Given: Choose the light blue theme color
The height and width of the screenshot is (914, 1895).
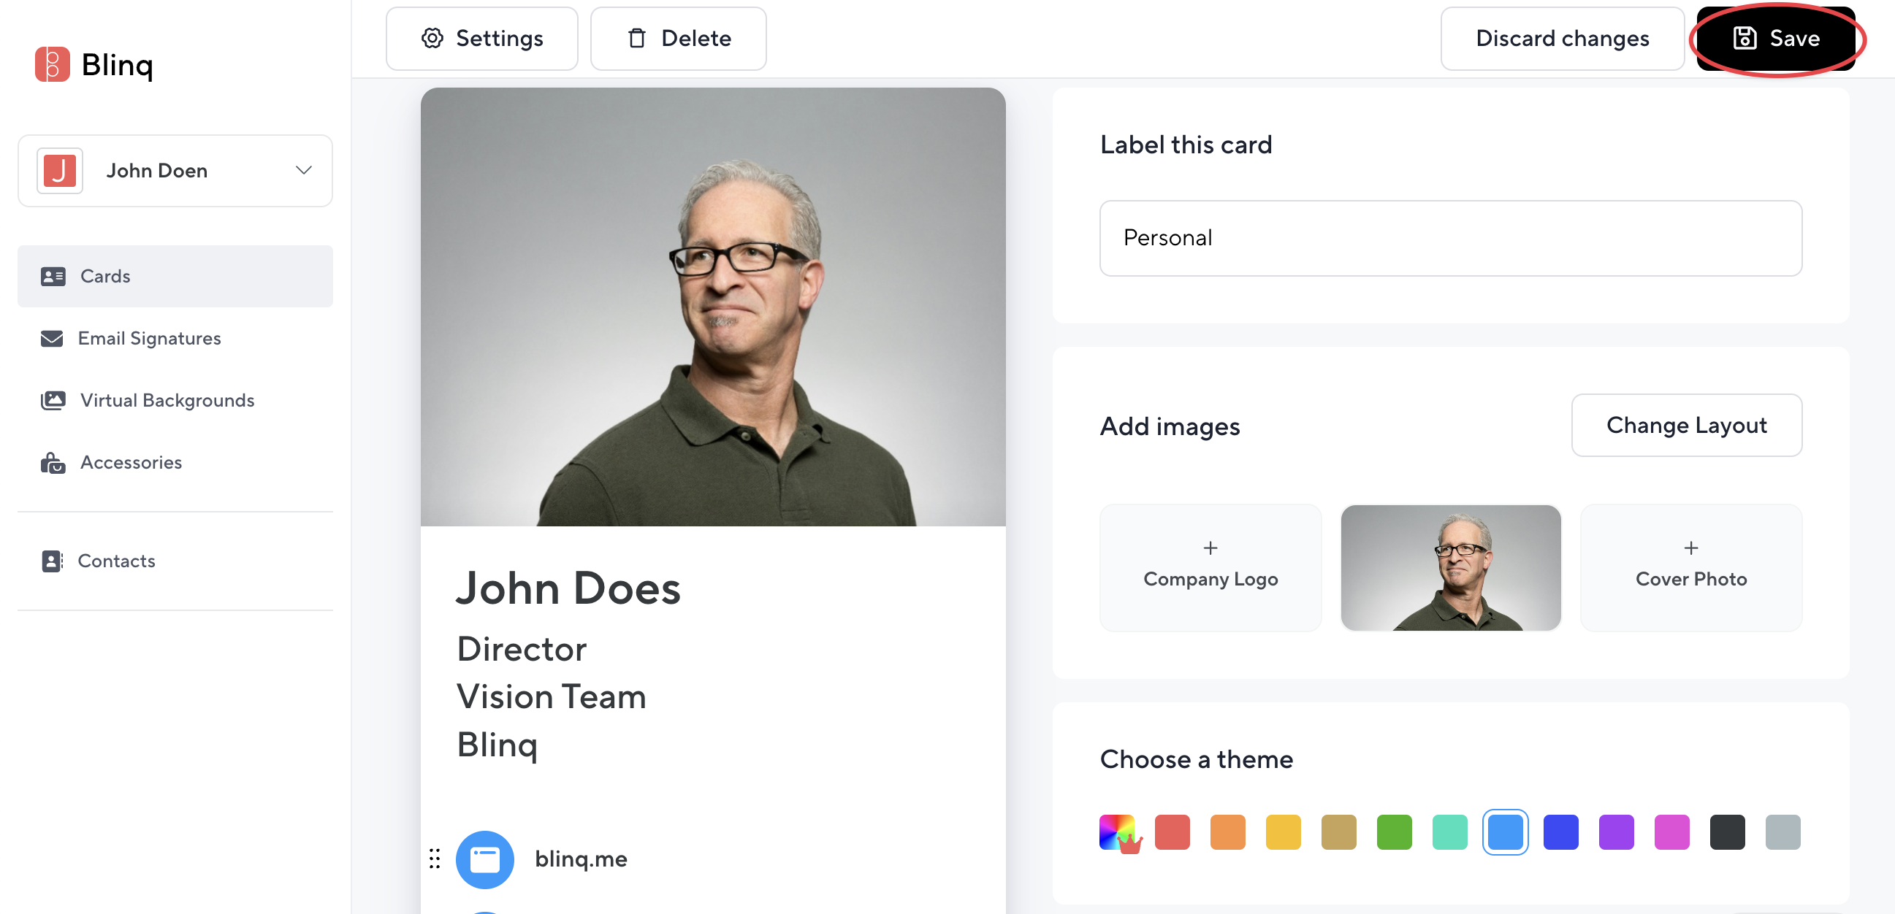Looking at the screenshot, I should pos(1505,832).
